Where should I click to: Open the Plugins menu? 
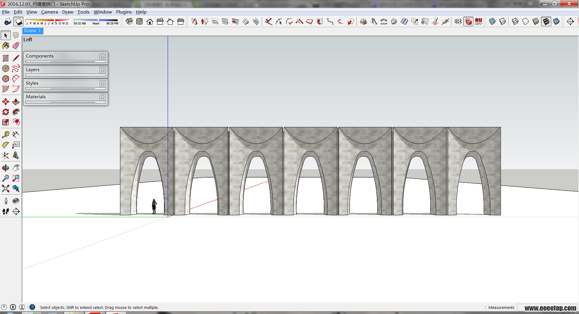pos(124,12)
